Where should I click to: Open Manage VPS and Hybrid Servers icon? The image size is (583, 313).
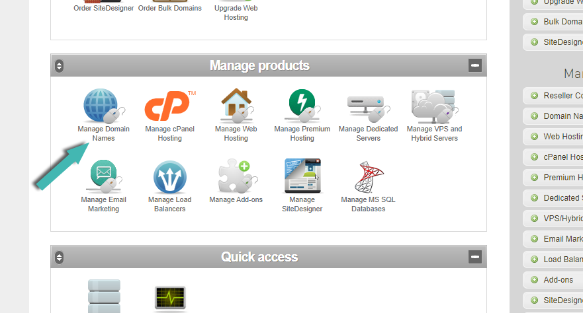click(x=434, y=106)
